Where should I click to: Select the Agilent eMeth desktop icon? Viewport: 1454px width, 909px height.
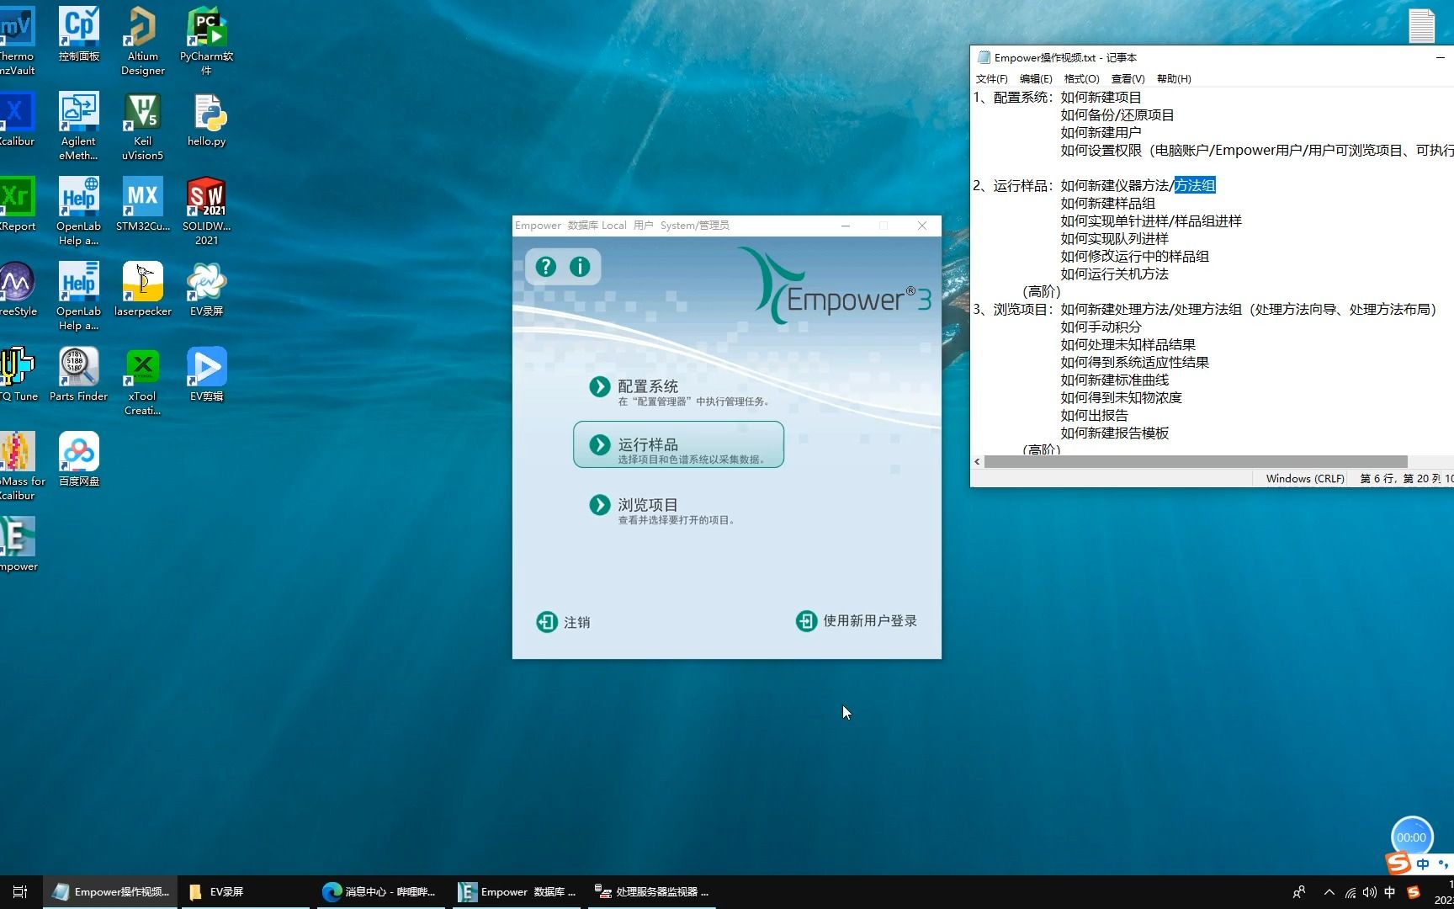[x=79, y=126]
